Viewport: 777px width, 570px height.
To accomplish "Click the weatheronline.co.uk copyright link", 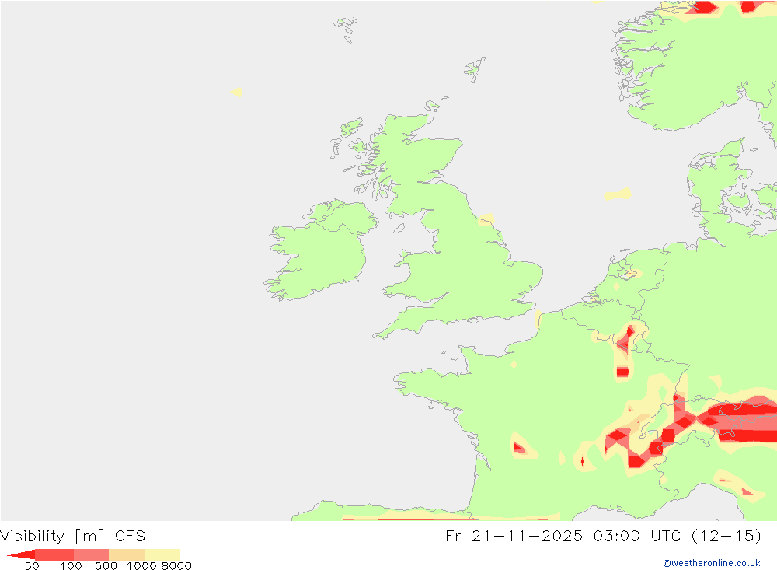I will pyautogui.click(x=712, y=563).
